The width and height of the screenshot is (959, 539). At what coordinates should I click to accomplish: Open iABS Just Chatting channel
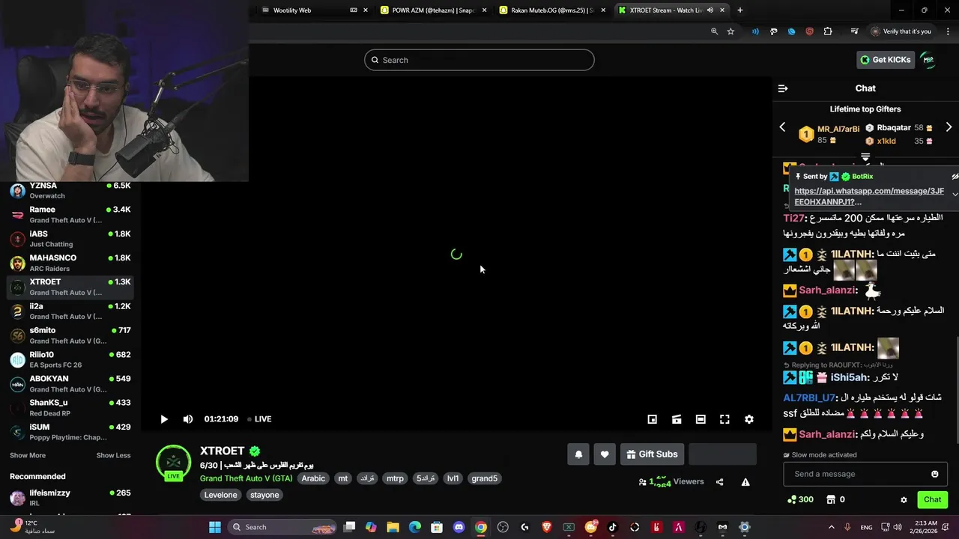[70, 239]
